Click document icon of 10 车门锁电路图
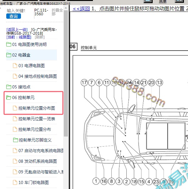 15,182
